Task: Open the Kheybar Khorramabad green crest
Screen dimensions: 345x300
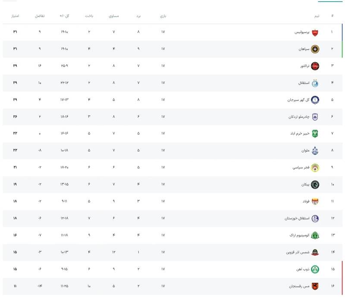Action: coord(315,133)
